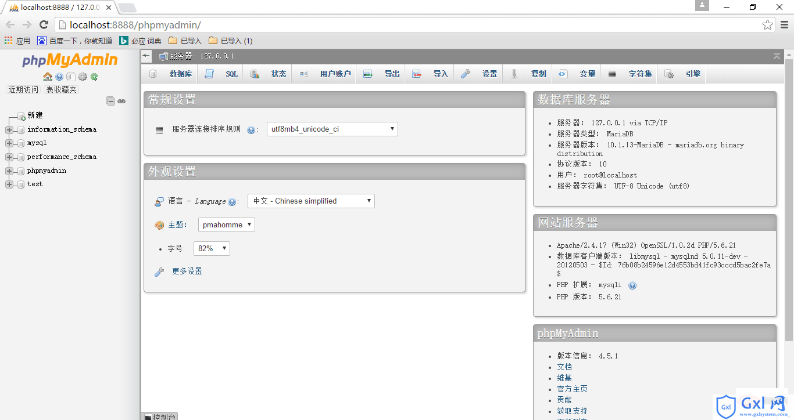The width and height of the screenshot is (794, 420).
Task: Click the database icon beside performance_schema
Action: 22,157
